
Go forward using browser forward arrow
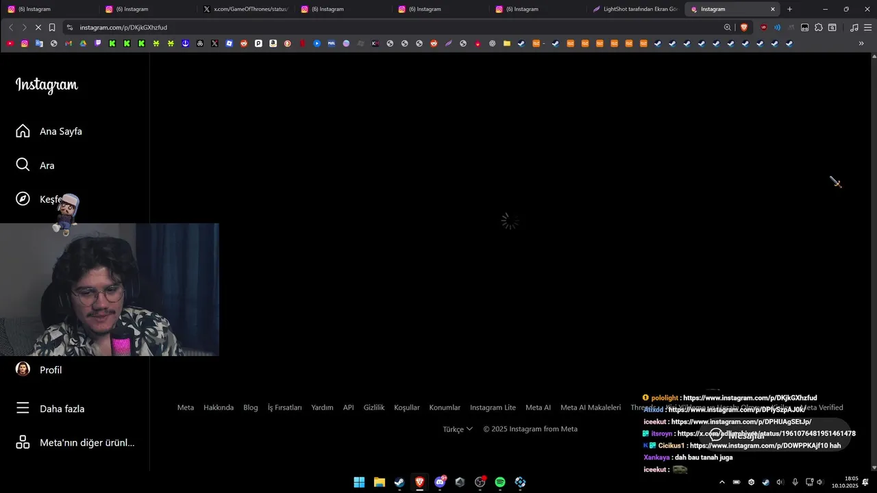coord(24,27)
